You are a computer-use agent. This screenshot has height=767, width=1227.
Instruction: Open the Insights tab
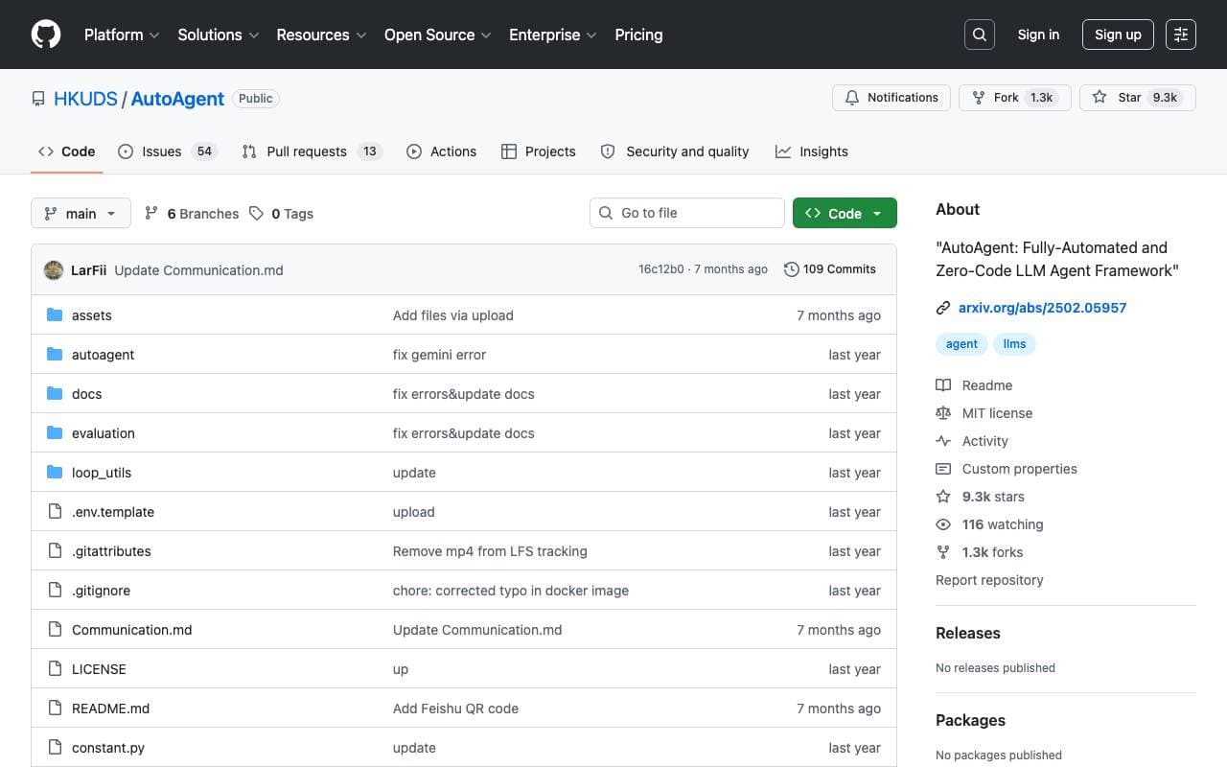click(812, 151)
